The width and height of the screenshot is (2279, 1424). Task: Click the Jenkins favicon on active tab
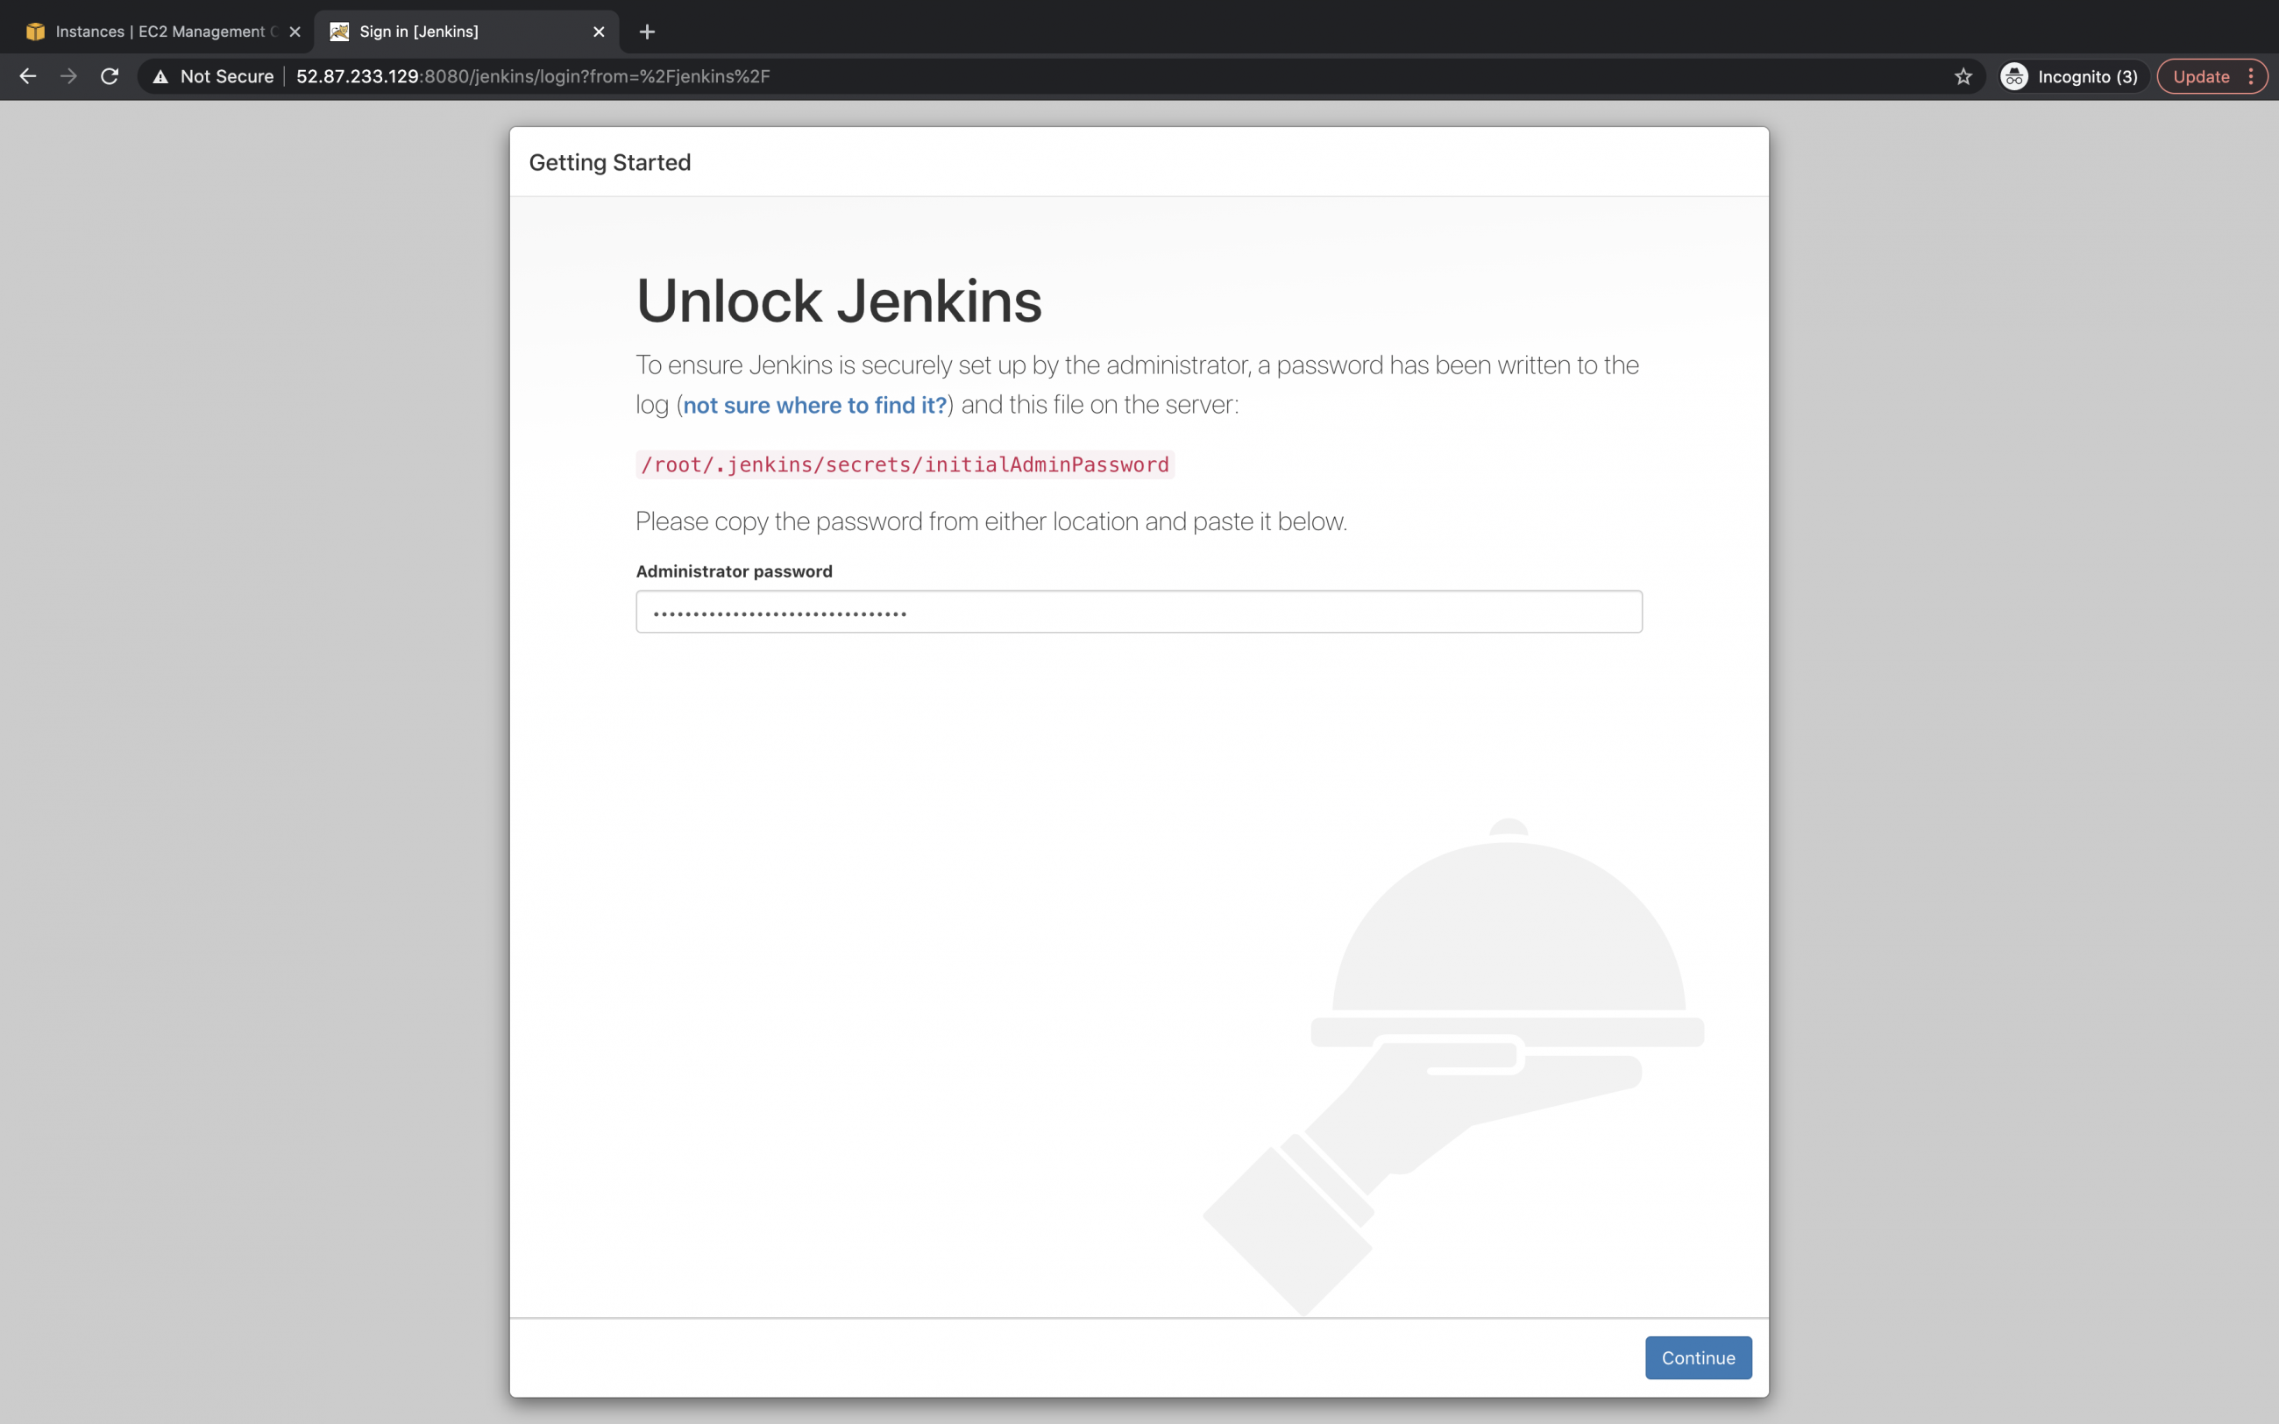339,31
